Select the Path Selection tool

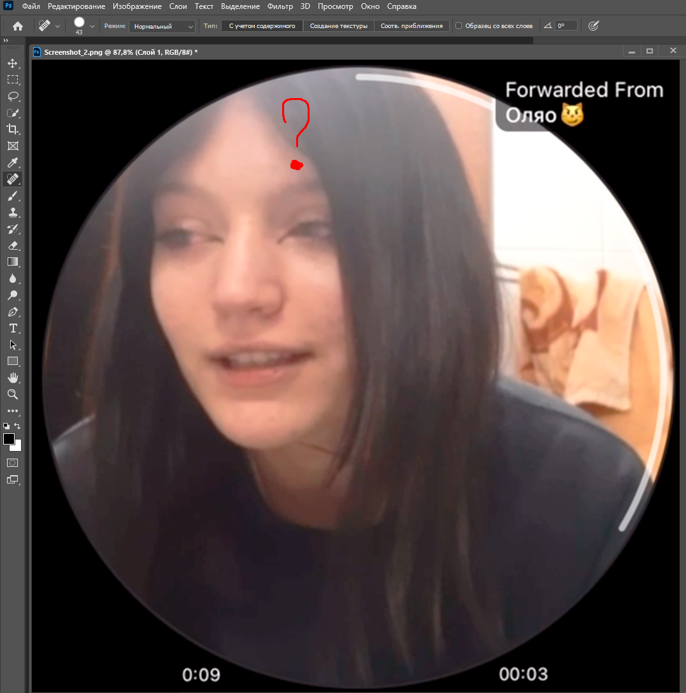tap(12, 345)
